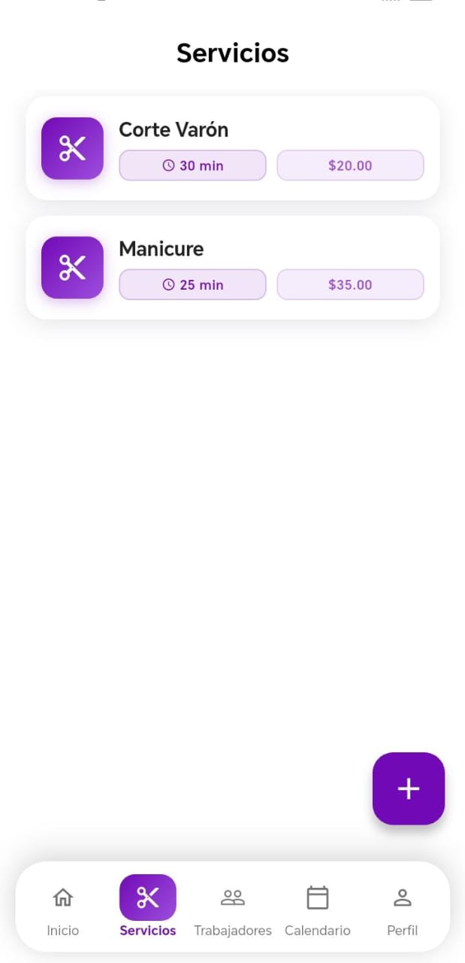
Task: Tap the Trabajadores people icon
Action: (233, 897)
